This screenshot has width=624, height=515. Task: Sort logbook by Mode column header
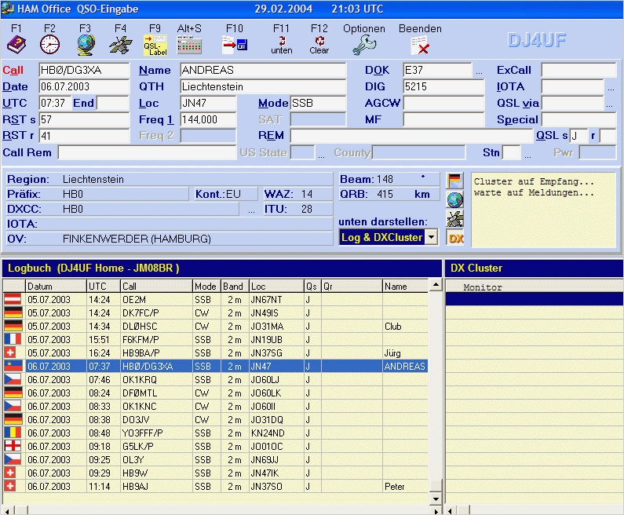click(x=206, y=287)
